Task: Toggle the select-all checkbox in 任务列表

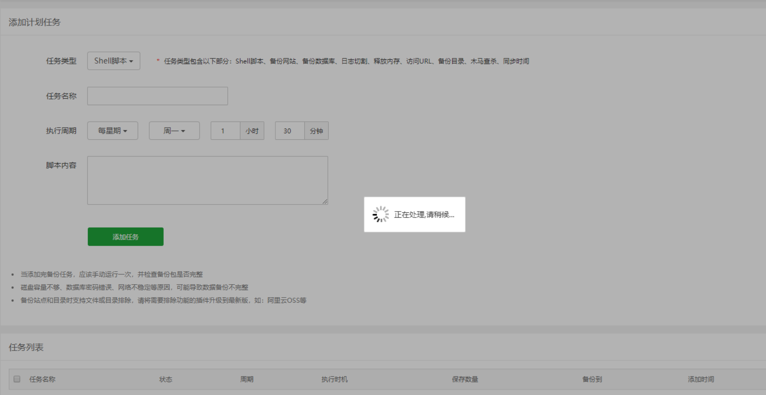Action: (x=16, y=378)
